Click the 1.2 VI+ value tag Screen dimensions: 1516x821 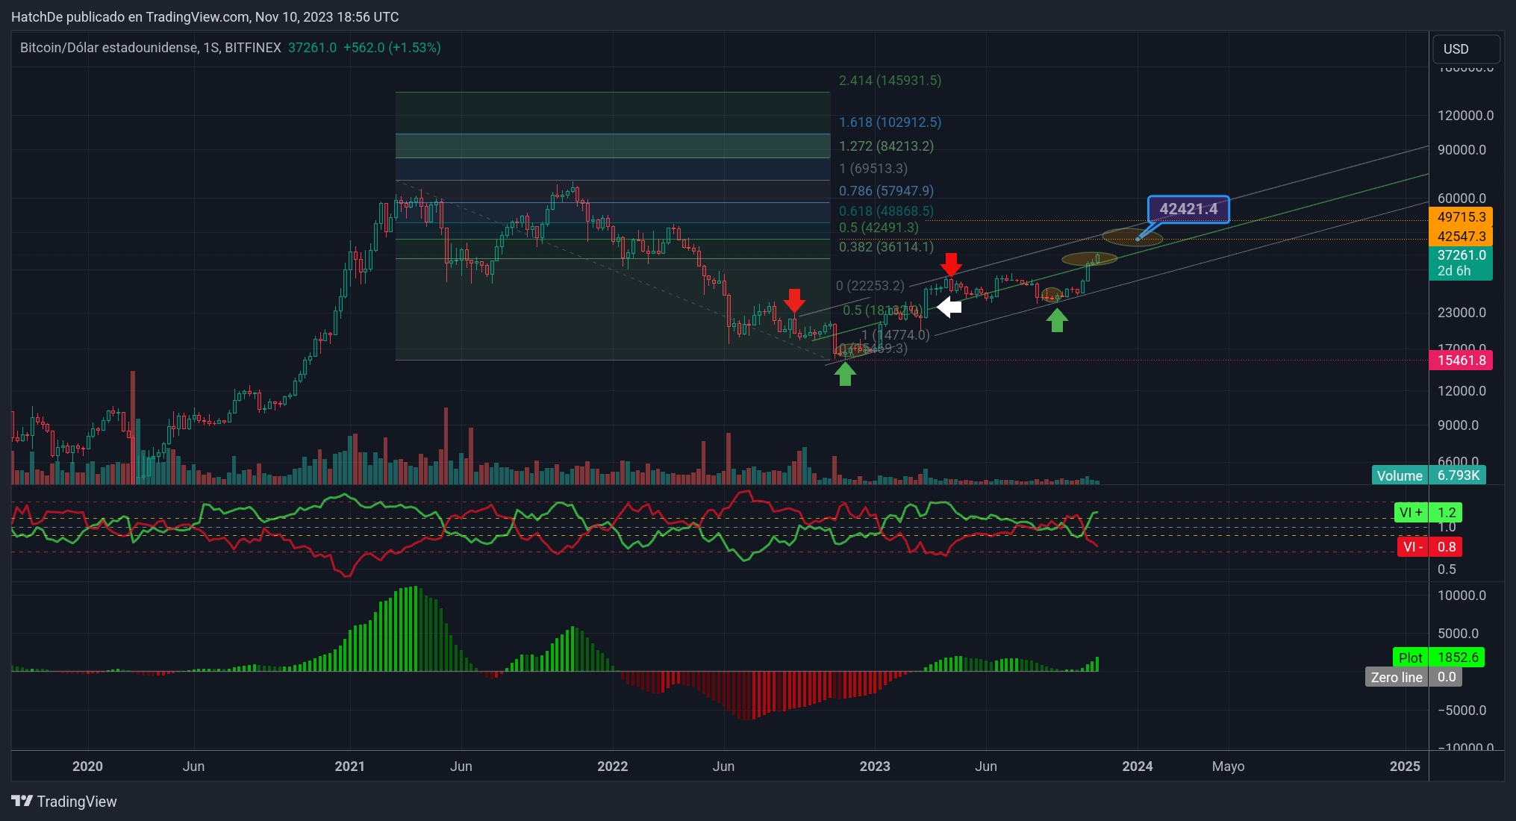[x=1446, y=512]
